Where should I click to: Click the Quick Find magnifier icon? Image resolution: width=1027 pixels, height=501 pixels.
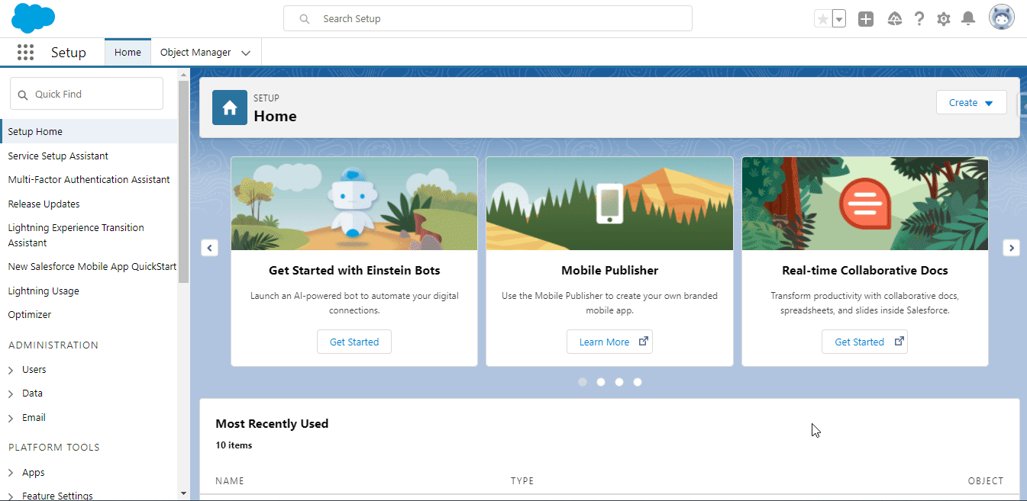click(x=23, y=95)
